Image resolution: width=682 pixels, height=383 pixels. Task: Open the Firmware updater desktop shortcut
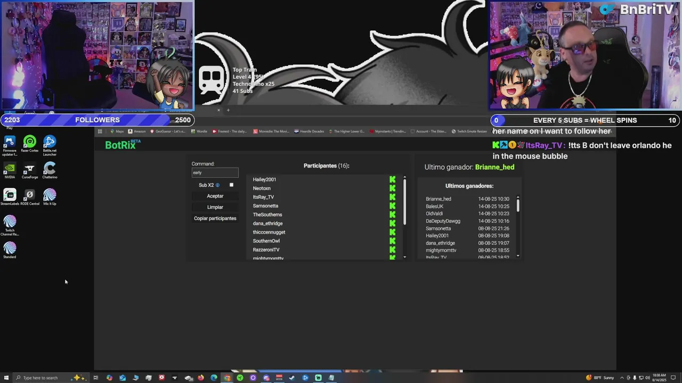pos(10,145)
